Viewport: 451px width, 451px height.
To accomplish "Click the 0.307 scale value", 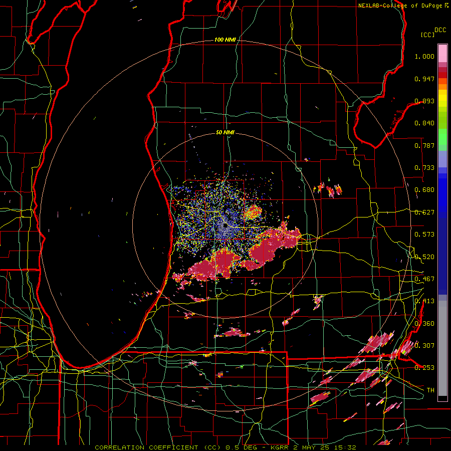I will point(424,345).
